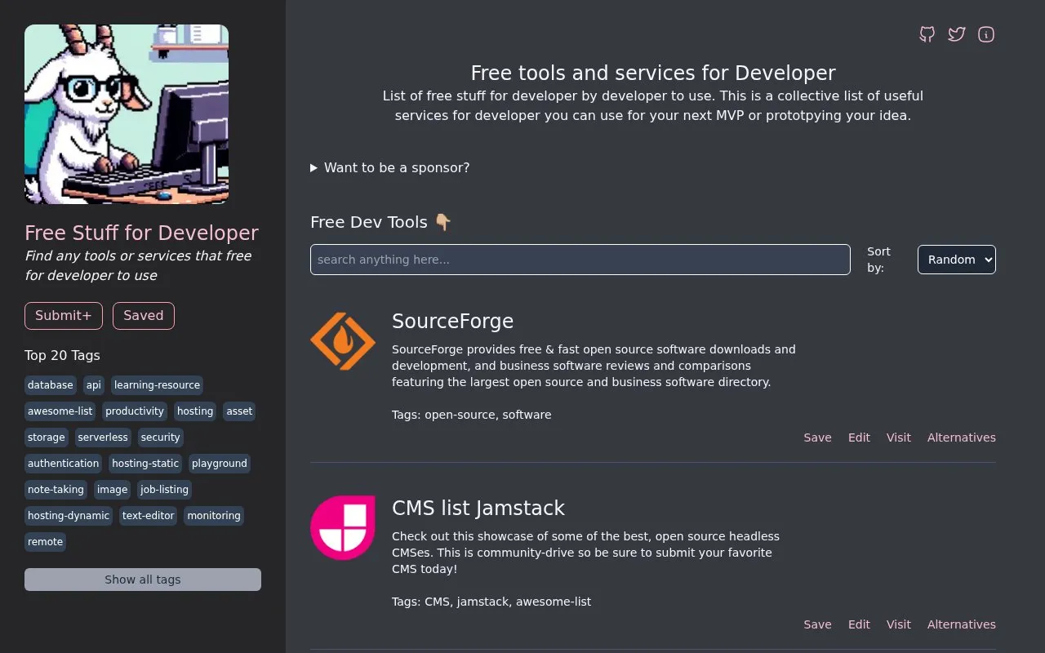Visit the SourceForge site
This screenshot has height=653, width=1045.
(899, 438)
